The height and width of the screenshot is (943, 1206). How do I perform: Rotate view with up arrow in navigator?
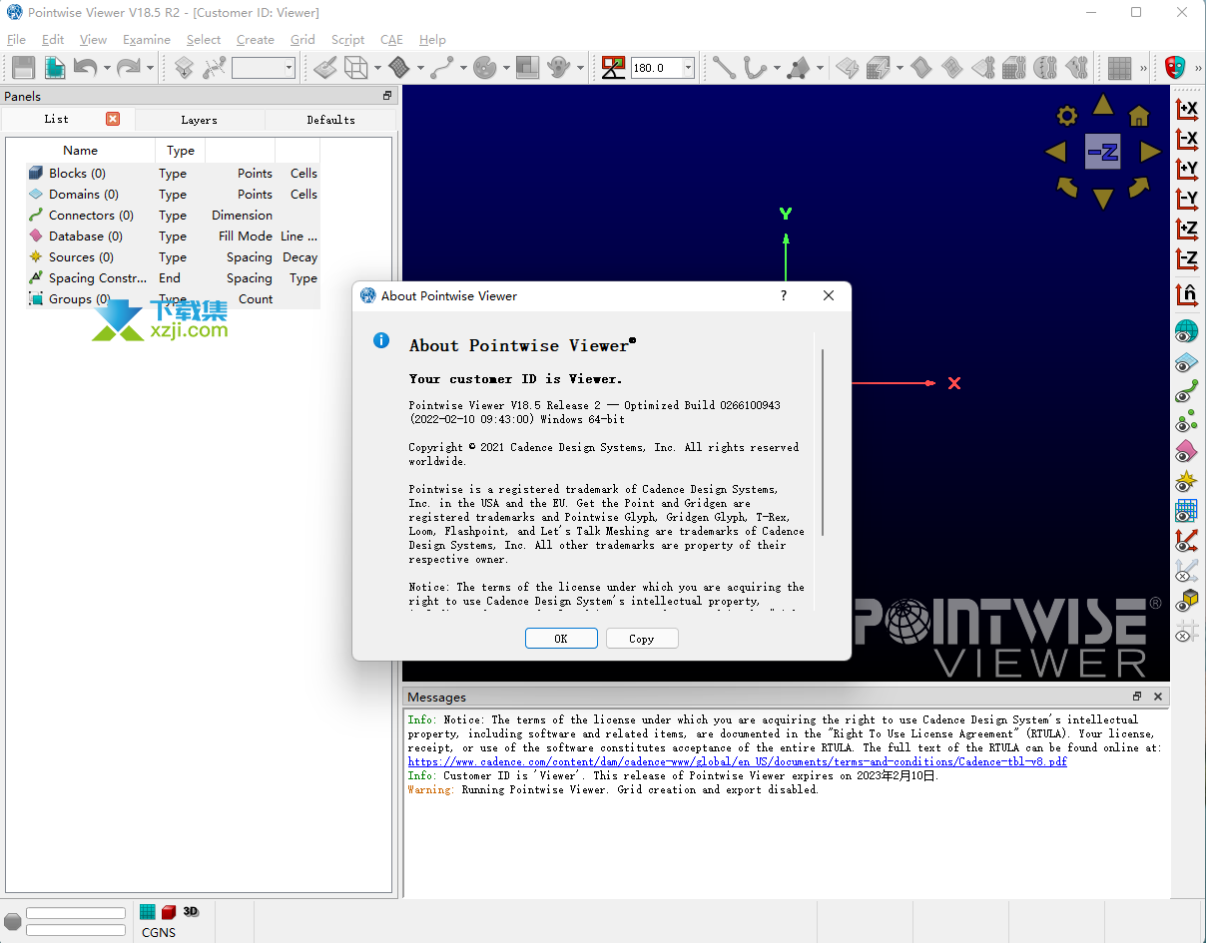tap(1103, 104)
